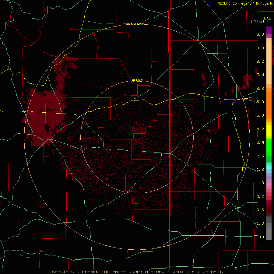
Task: Select the 0.2 value on the color scale
Action: click(x=260, y=197)
